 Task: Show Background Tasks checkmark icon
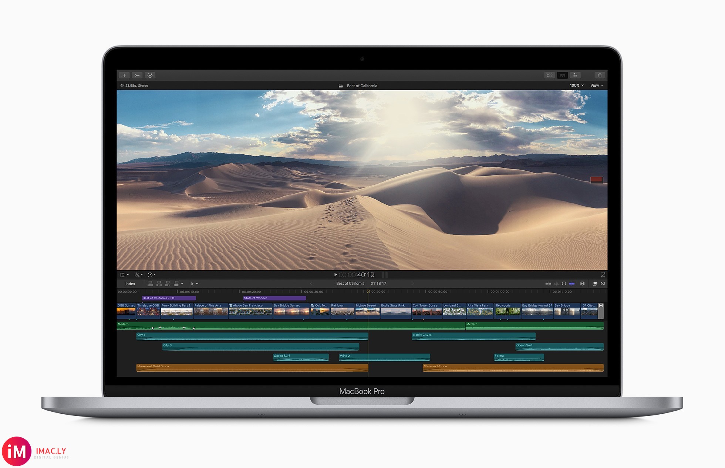pyautogui.click(x=150, y=75)
